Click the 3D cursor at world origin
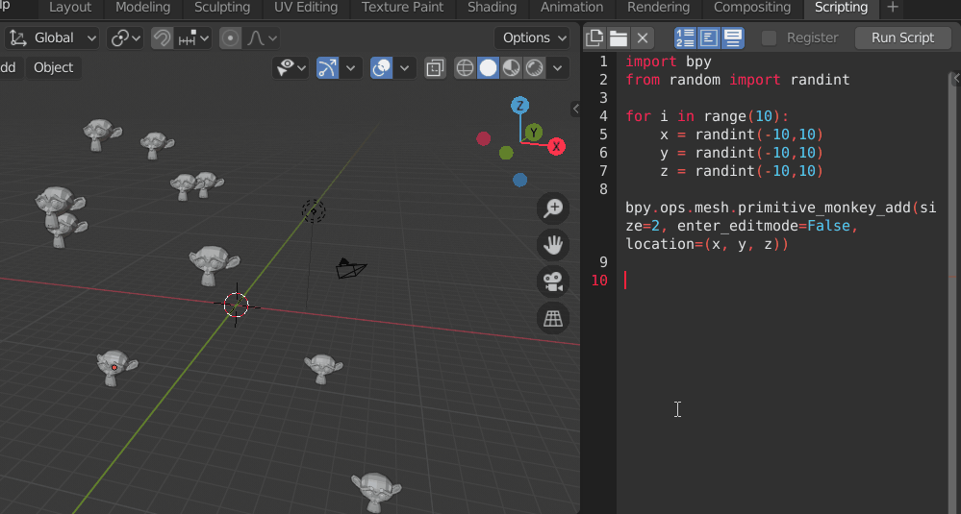 pos(236,305)
